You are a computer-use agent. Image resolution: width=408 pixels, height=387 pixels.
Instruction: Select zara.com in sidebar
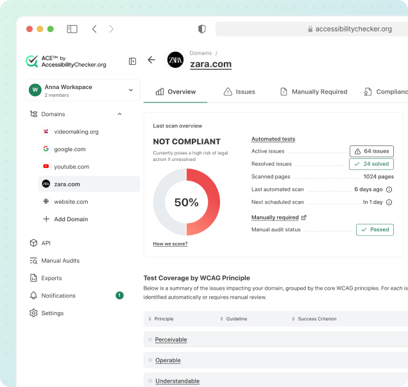[89, 184]
